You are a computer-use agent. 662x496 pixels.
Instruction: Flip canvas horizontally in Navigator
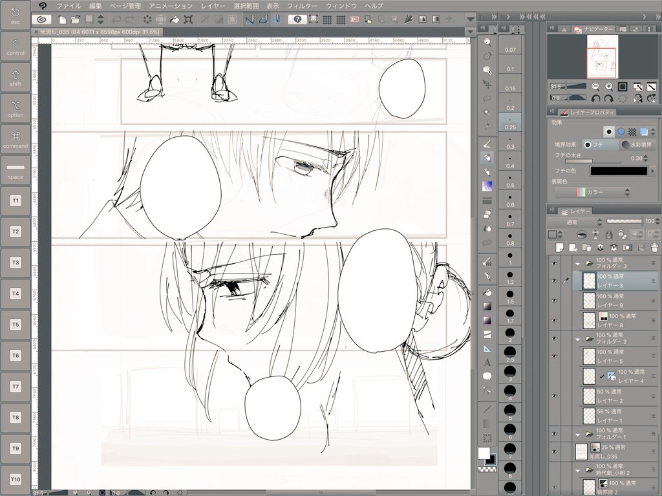pyautogui.click(x=638, y=98)
